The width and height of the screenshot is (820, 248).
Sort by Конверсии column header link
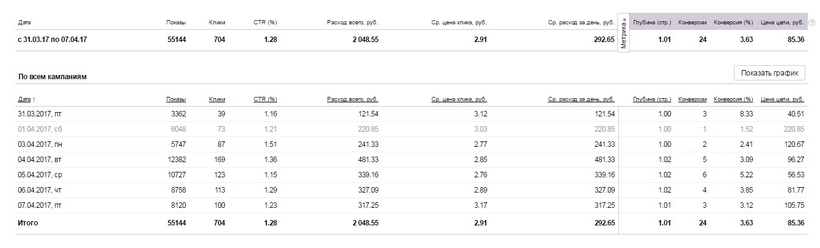(692, 99)
